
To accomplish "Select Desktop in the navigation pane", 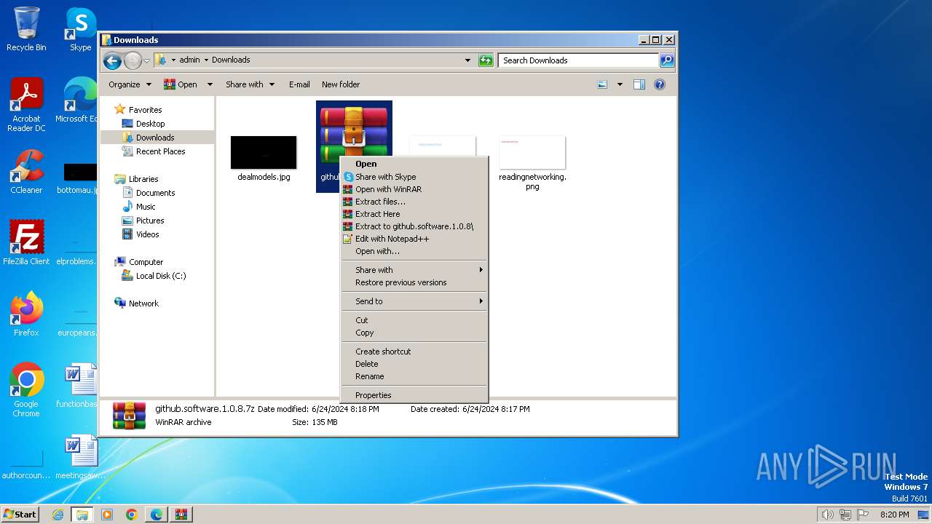I will tap(150, 124).
